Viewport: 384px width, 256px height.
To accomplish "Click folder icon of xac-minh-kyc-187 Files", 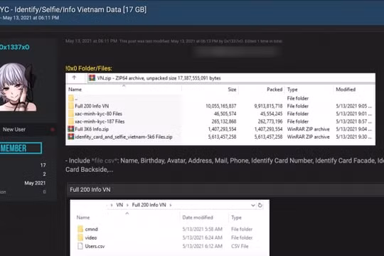I will pyautogui.click(x=71, y=122).
